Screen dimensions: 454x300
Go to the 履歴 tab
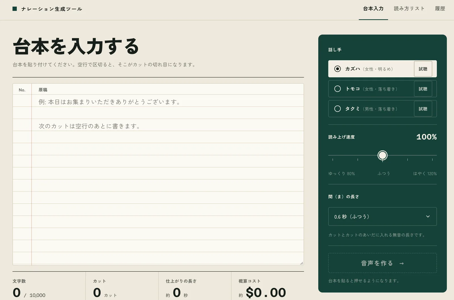pos(440,9)
